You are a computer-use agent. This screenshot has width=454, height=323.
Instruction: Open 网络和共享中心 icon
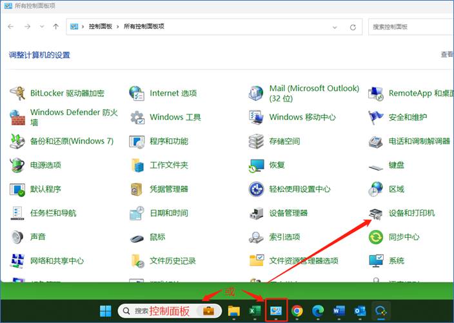tap(17, 261)
